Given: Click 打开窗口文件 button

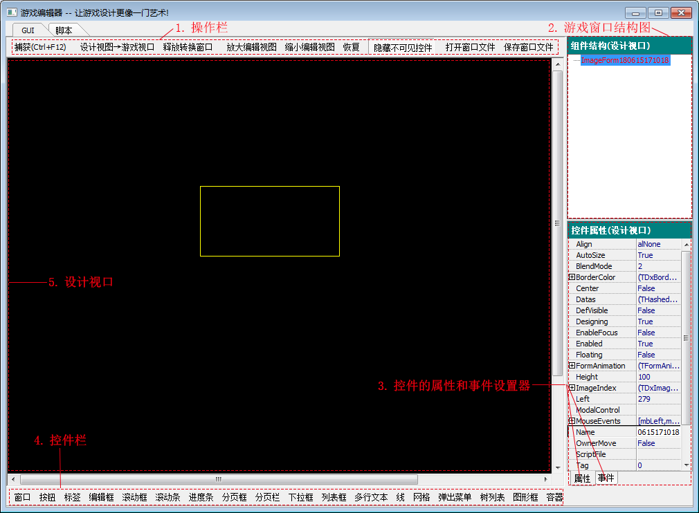Looking at the screenshot, I should click(x=471, y=47).
